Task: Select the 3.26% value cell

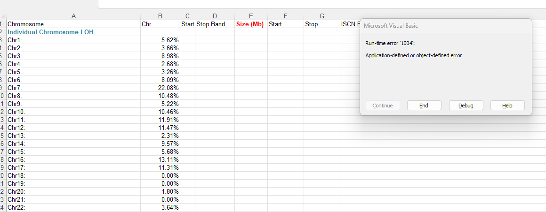Action: coord(160,72)
